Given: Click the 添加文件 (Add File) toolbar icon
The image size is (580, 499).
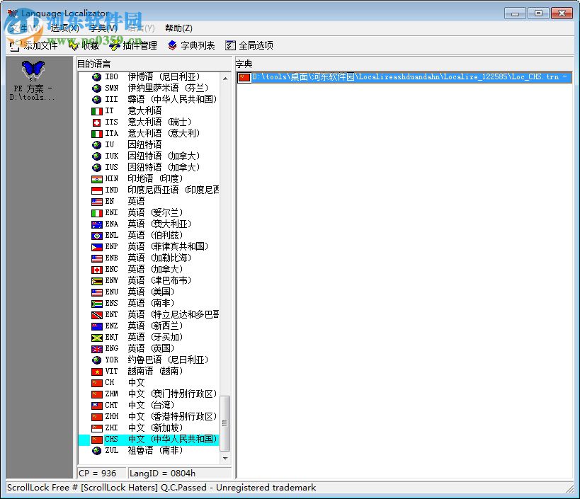Looking at the screenshot, I should click(x=16, y=45).
